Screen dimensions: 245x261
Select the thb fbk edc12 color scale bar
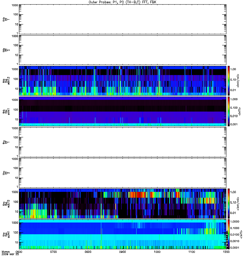(x=229, y=81)
